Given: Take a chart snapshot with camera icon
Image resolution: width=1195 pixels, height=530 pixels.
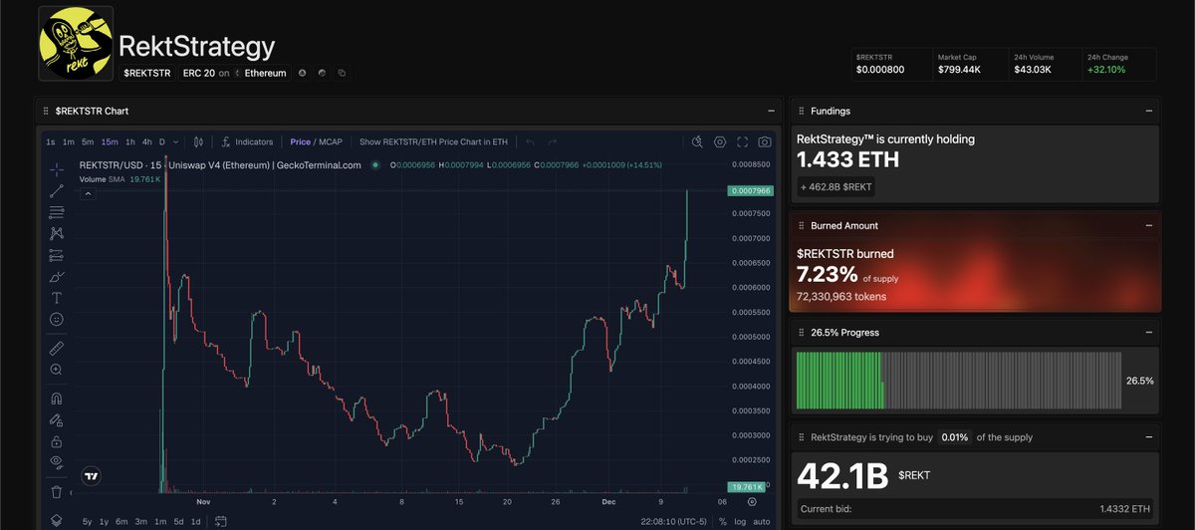Looking at the screenshot, I should coord(764,141).
